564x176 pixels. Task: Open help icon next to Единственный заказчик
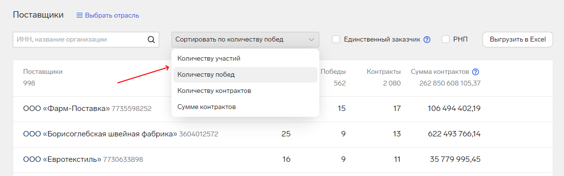(x=427, y=39)
